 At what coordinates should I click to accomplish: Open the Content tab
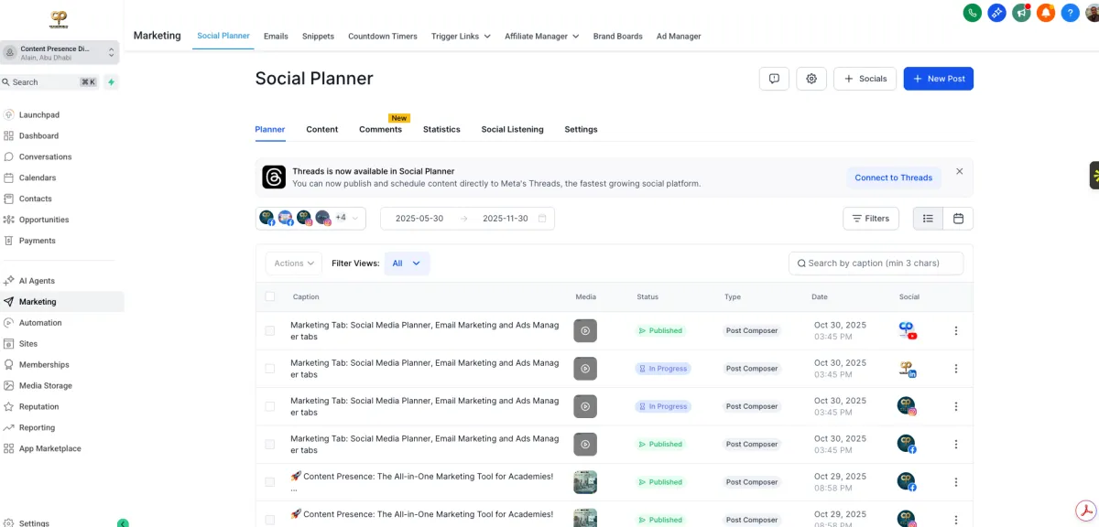[x=321, y=130]
